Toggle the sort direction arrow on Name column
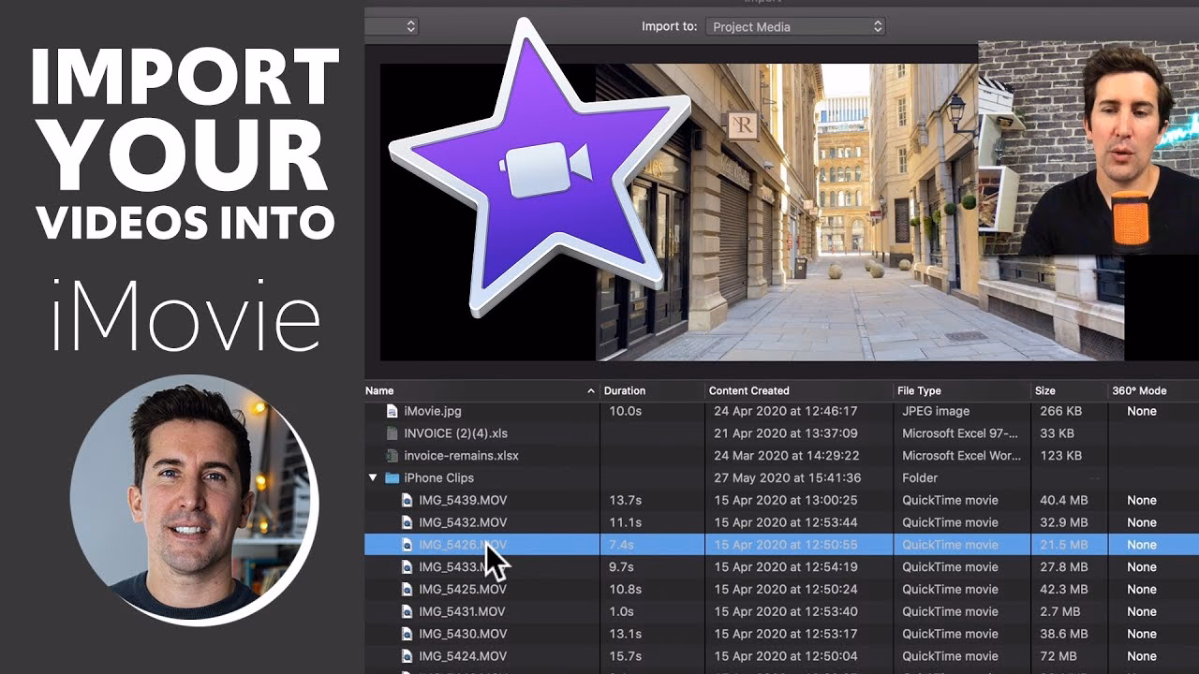Screen dimensions: 1199x674 590,390
